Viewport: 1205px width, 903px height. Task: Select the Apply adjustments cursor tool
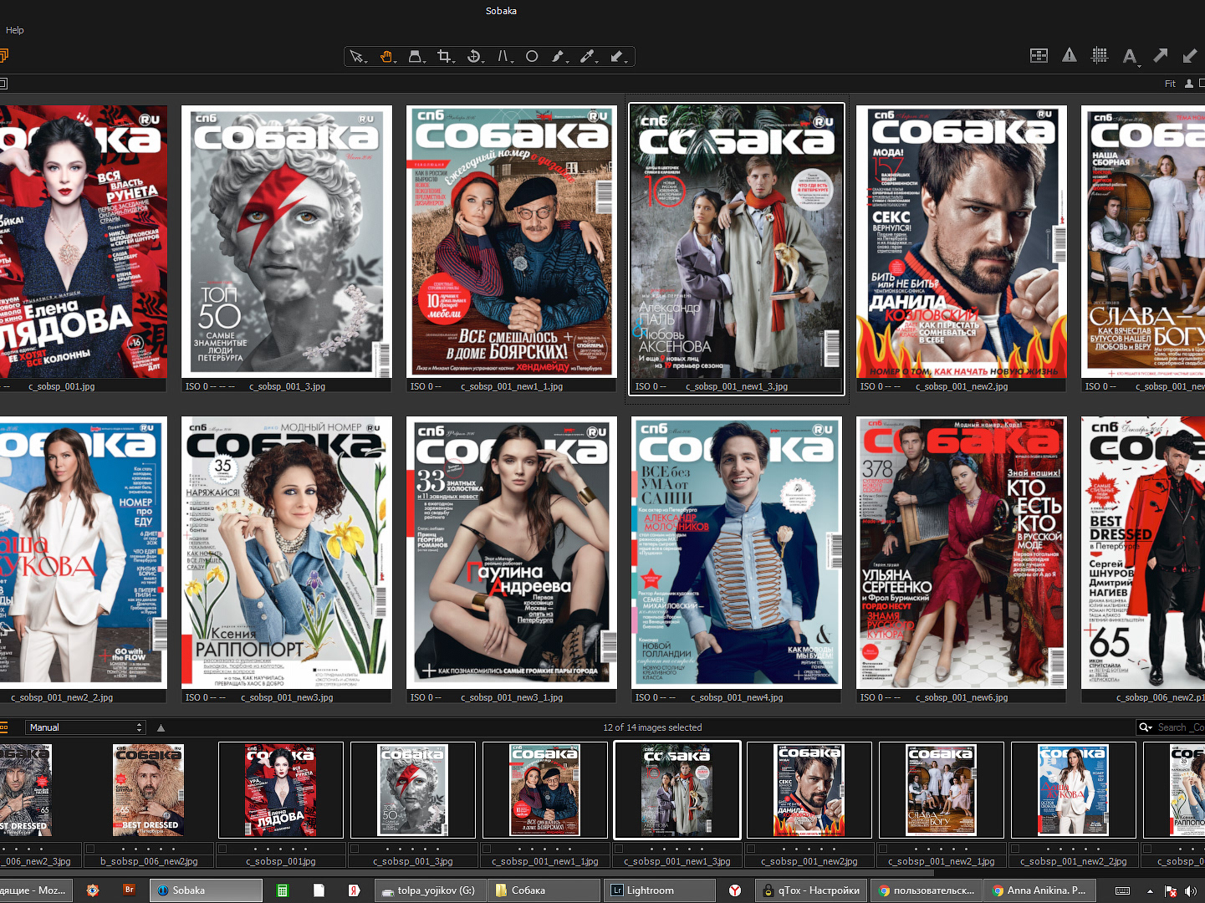tap(617, 57)
